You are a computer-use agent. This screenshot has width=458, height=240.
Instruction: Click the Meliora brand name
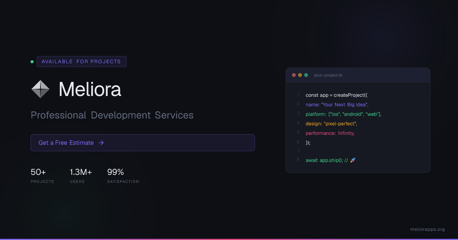tap(90, 89)
